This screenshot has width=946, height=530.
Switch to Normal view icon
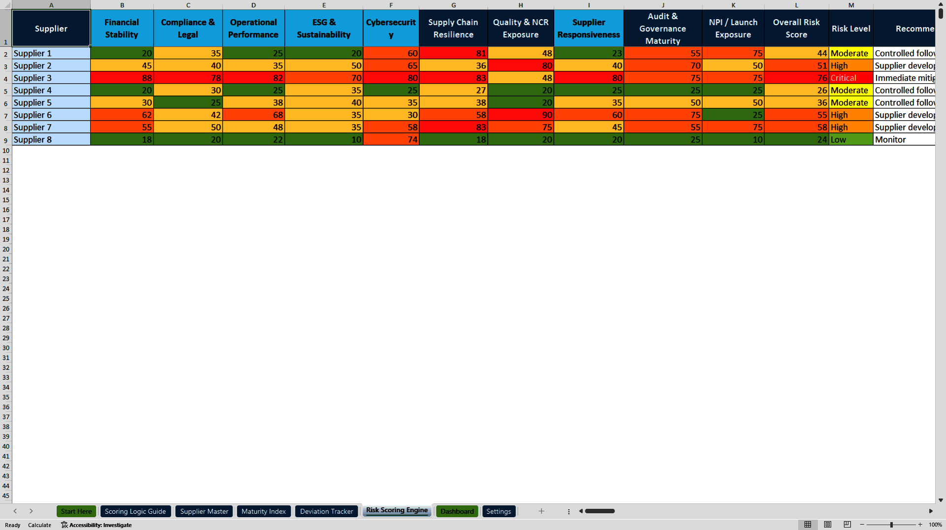[x=808, y=525]
